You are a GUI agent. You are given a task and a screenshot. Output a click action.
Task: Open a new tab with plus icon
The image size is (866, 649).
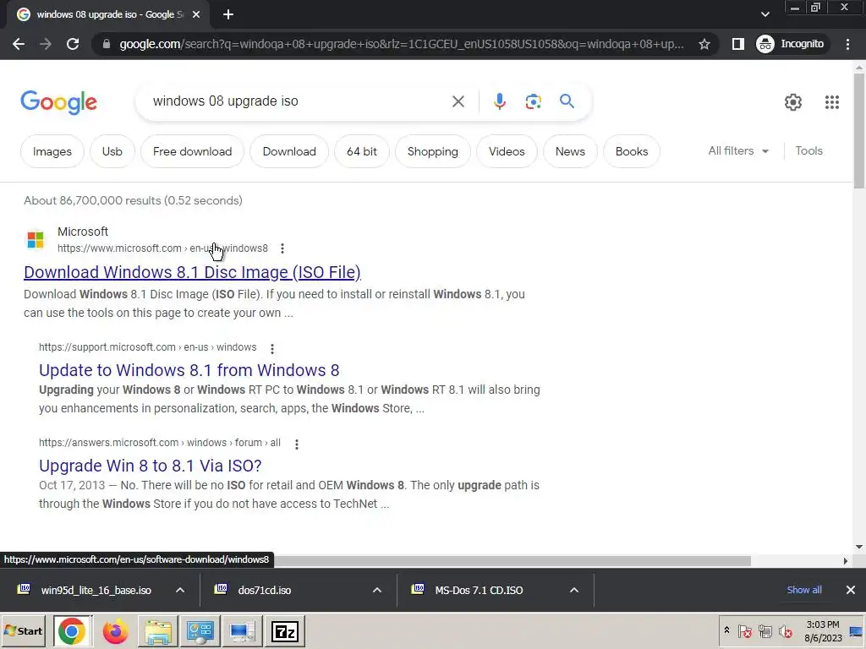pyautogui.click(x=228, y=15)
